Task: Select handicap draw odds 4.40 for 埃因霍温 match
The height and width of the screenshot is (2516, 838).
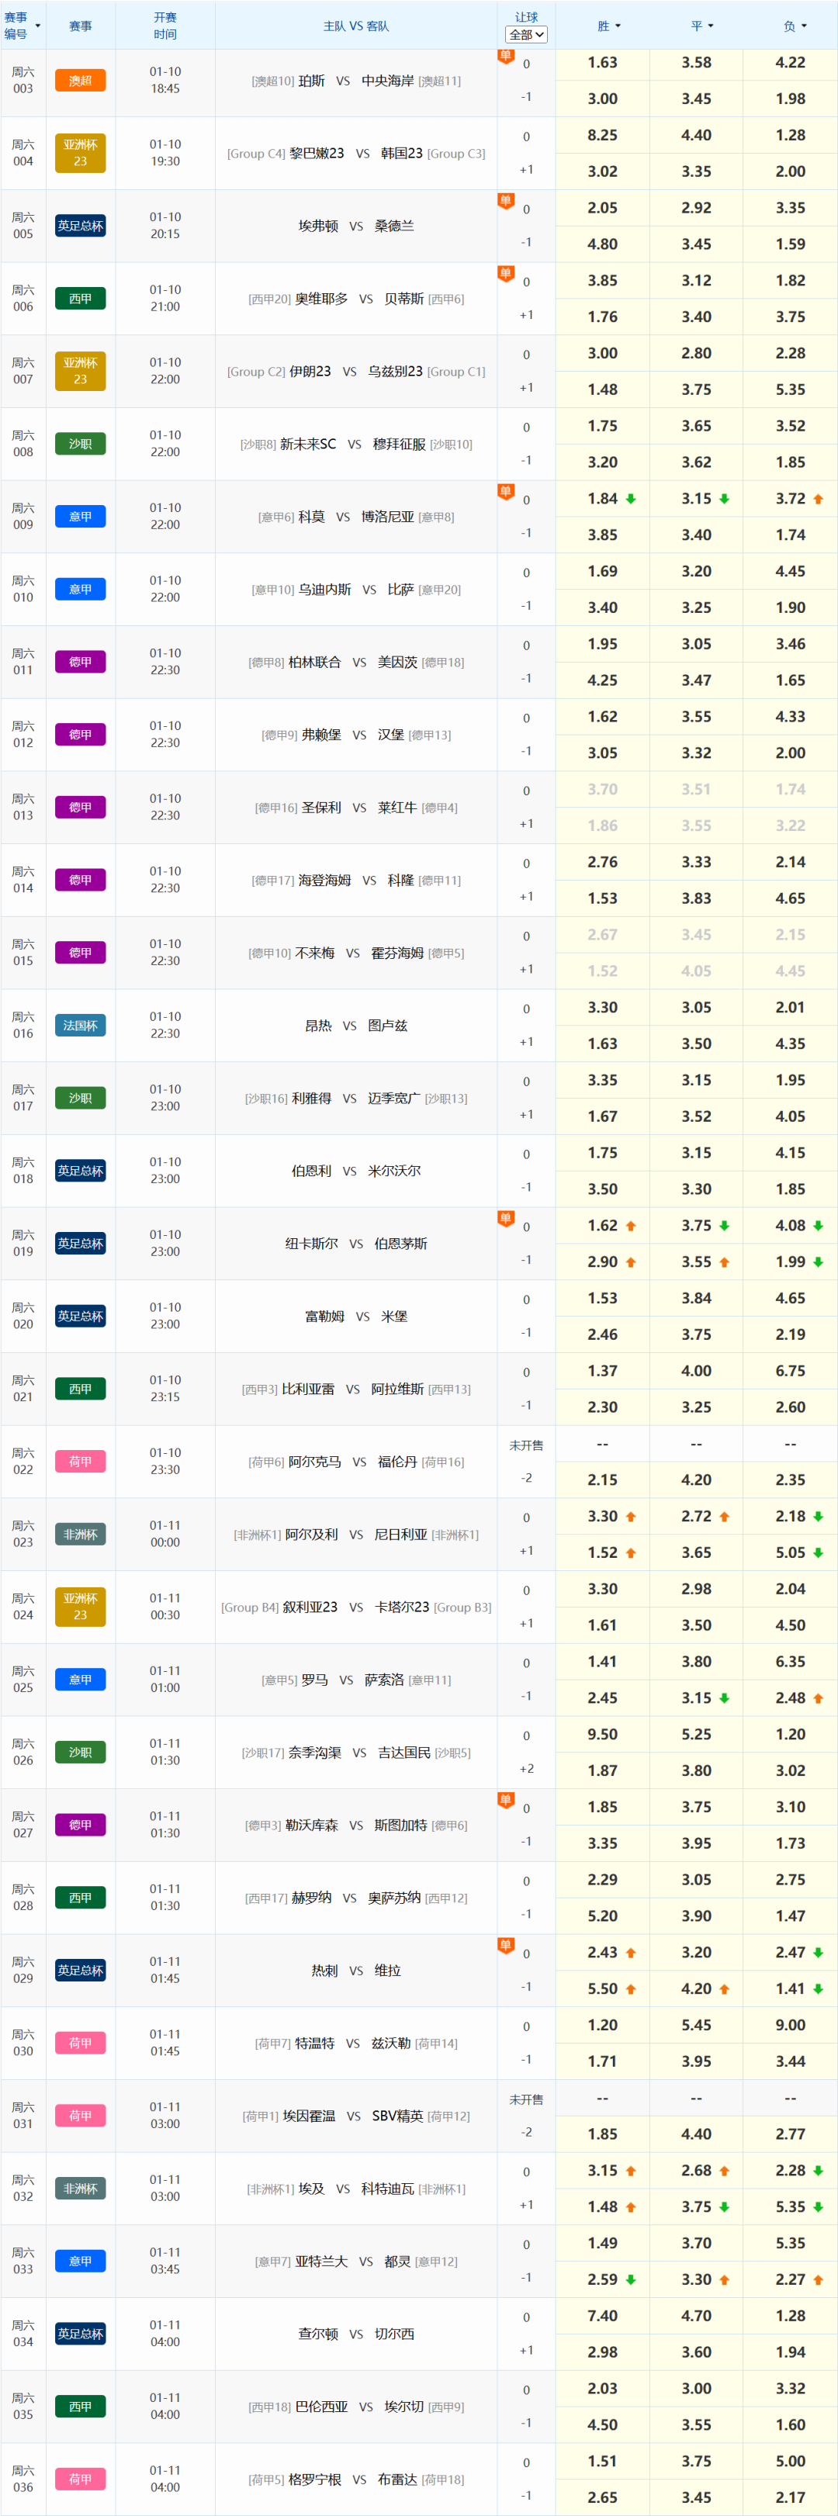Action: pyautogui.click(x=696, y=2134)
